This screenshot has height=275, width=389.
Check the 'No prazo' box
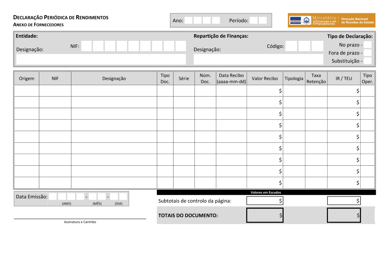point(367,45)
